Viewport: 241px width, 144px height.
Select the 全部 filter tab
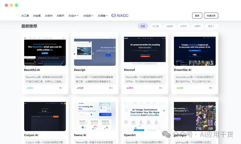142,26
